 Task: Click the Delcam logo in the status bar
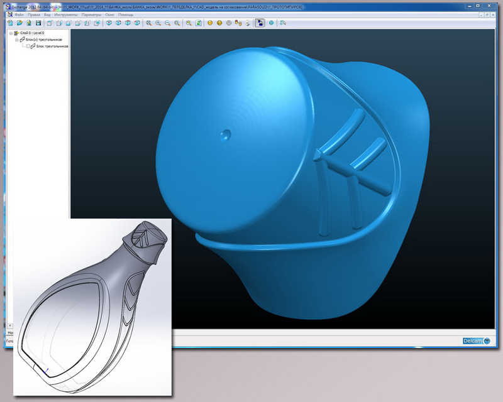477,341
